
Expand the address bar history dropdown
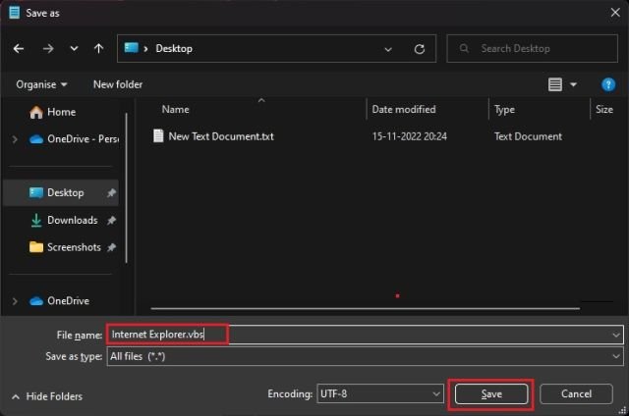[388, 49]
